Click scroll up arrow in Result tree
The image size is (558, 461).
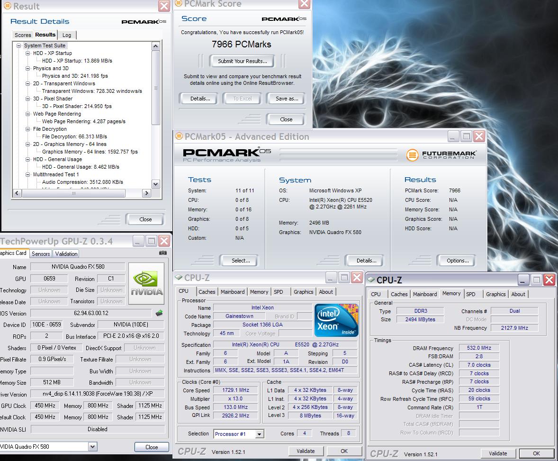coord(155,46)
